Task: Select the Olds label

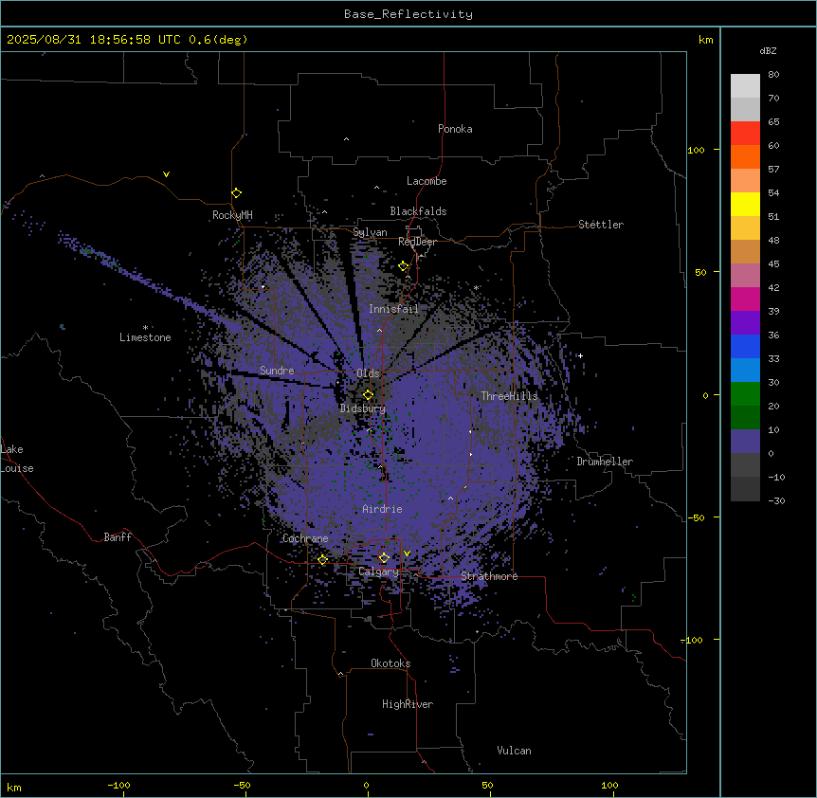Action: [368, 373]
